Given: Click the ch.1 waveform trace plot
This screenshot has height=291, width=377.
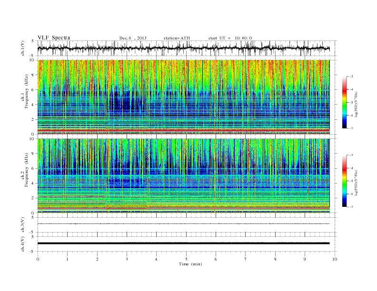Looking at the screenshot, I should point(183,48).
